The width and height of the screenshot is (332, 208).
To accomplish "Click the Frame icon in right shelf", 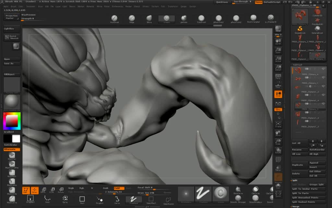I will (278, 124).
